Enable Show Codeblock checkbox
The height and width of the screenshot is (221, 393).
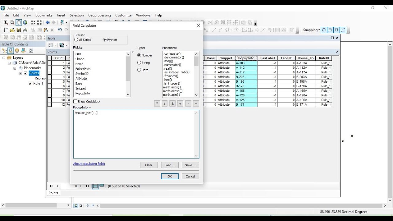point(75,102)
